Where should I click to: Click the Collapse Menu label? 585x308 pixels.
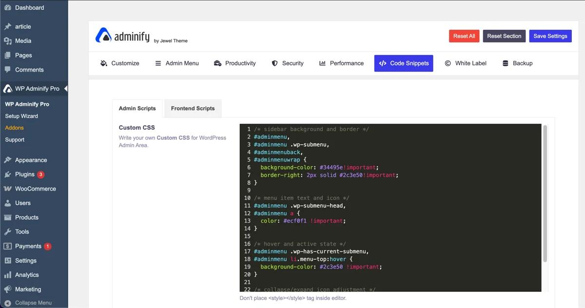pos(33,303)
